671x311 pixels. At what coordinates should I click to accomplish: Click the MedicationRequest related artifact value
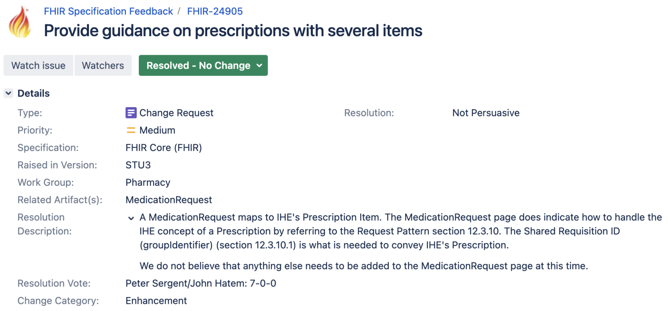[x=169, y=200]
